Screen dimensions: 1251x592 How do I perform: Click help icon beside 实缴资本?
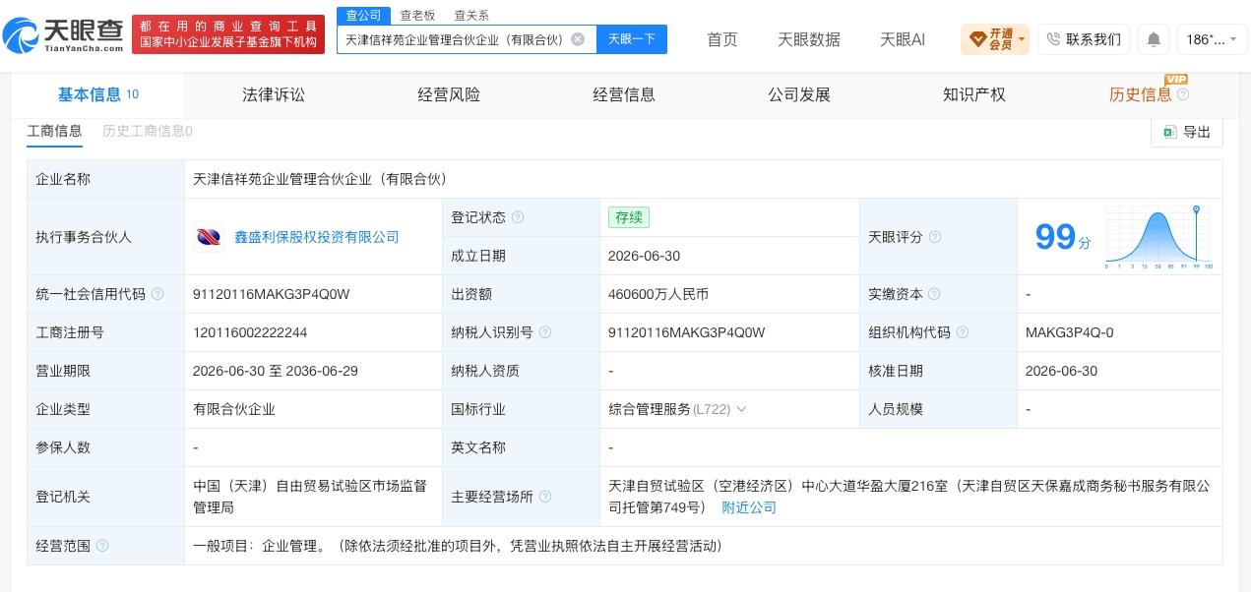point(934,294)
